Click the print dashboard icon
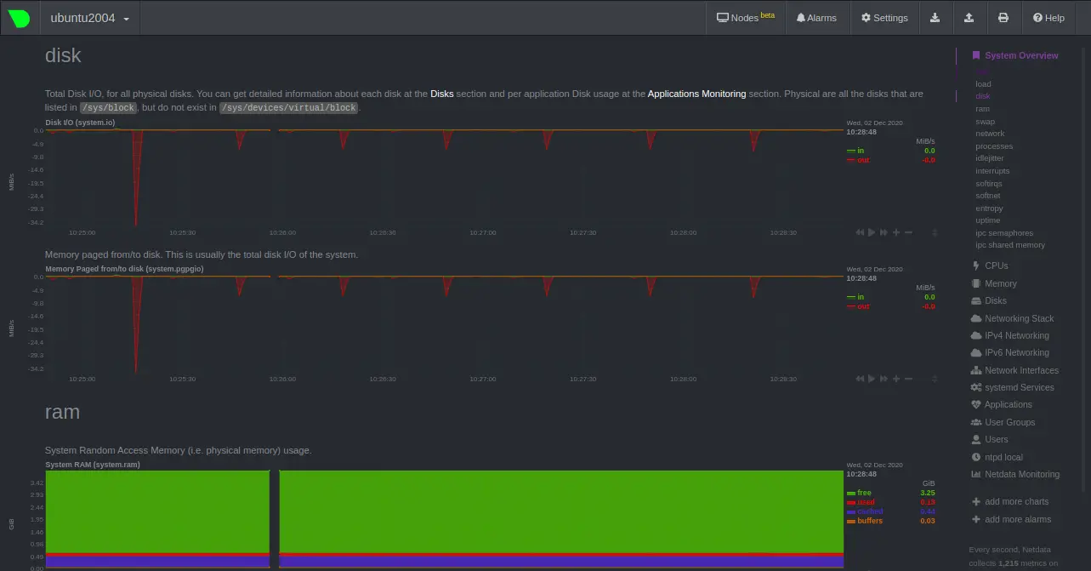This screenshot has width=1091, height=571. coord(1003,18)
